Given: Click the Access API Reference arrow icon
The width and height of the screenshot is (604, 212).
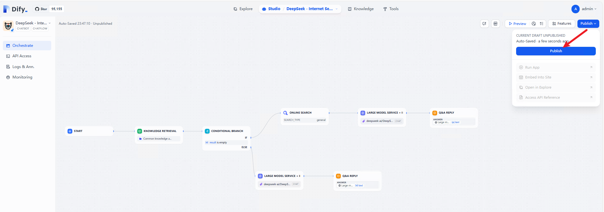Looking at the screenshot, I should click(591, 97).
